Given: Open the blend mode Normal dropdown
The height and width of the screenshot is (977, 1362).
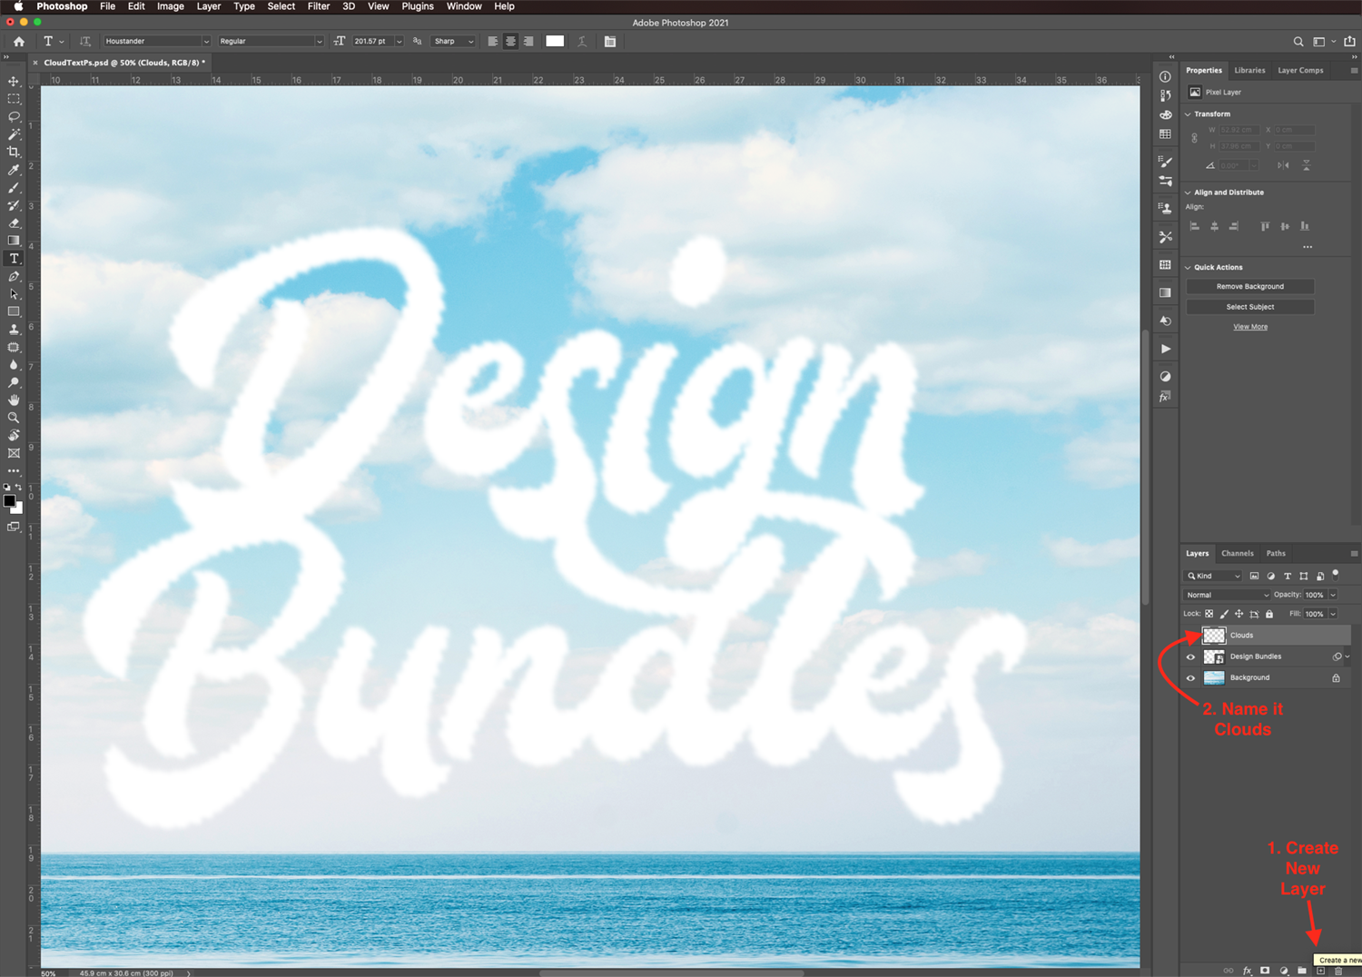Looking at the screenshot, I should 1226,595.
